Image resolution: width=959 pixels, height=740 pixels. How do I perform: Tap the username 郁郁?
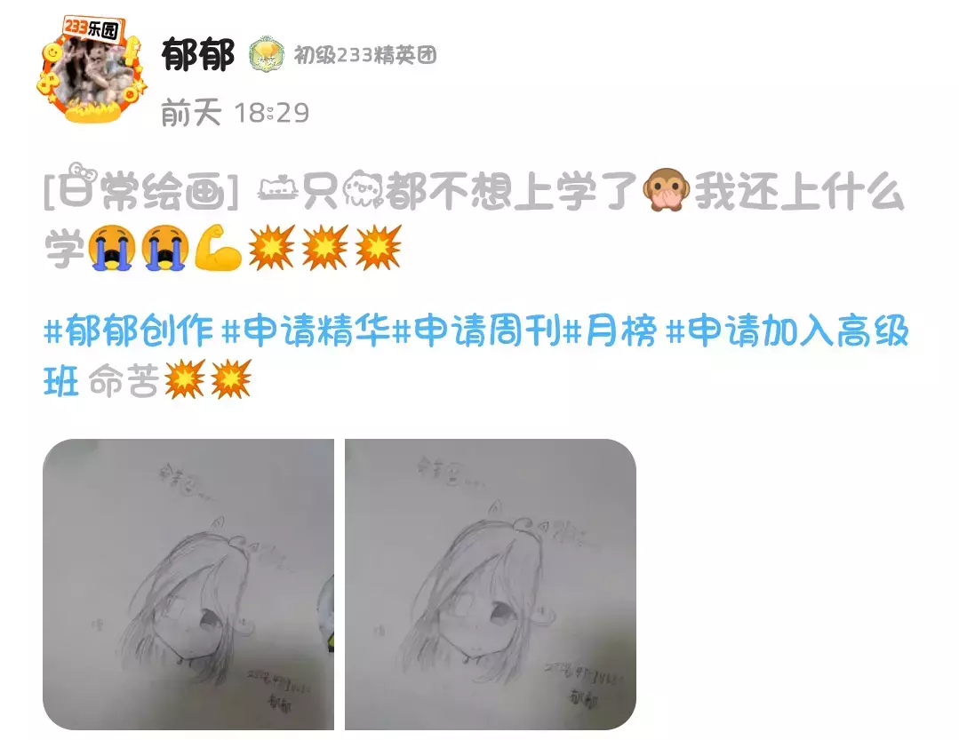coord(197,55)
